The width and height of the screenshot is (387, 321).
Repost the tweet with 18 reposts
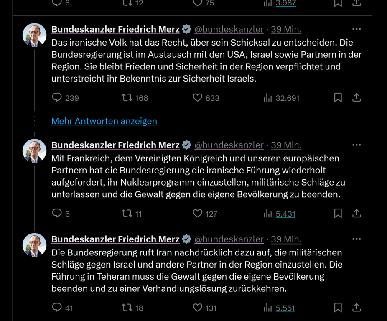coord(127,308)
